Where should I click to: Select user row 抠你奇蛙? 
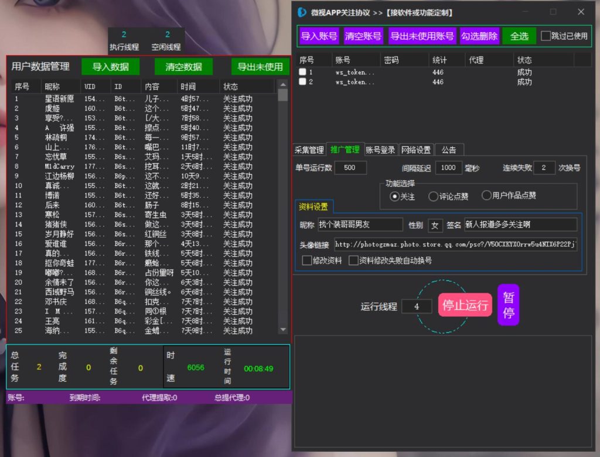(144, 263)
